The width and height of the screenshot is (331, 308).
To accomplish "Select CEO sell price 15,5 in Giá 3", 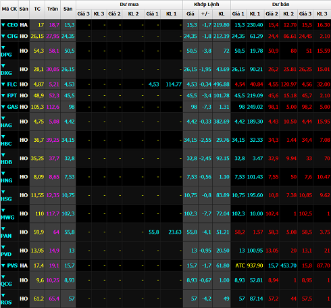I will [307, 25].
